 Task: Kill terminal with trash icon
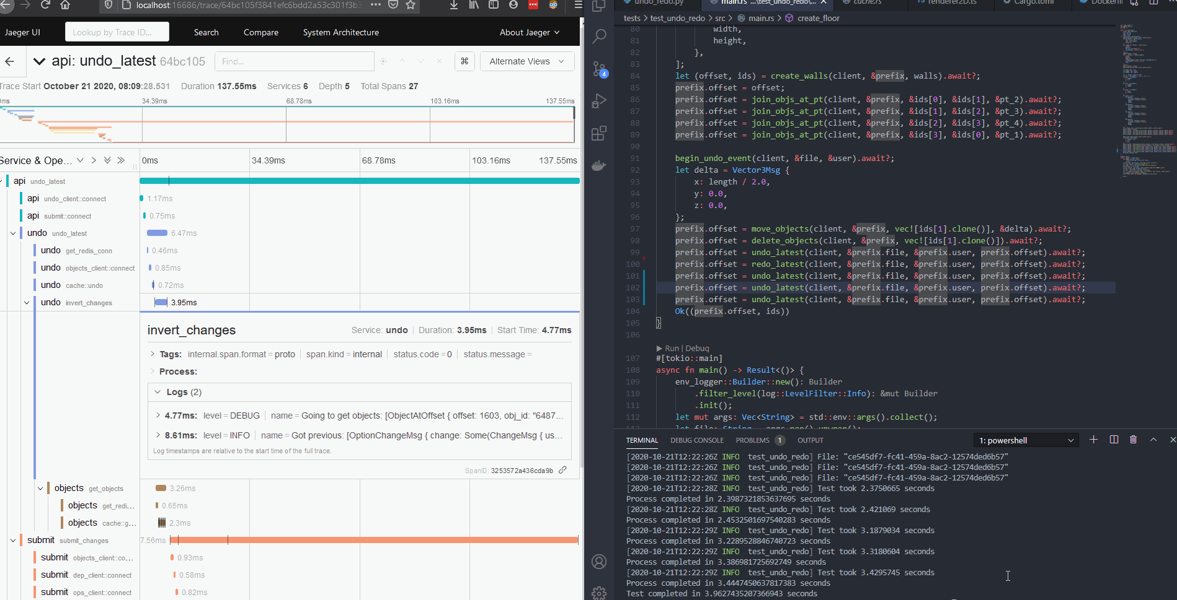(x=1134, y=440)
